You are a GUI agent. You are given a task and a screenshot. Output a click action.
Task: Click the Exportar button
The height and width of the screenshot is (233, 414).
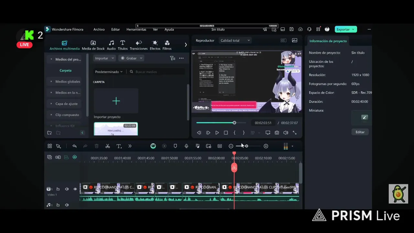[346, 29]
